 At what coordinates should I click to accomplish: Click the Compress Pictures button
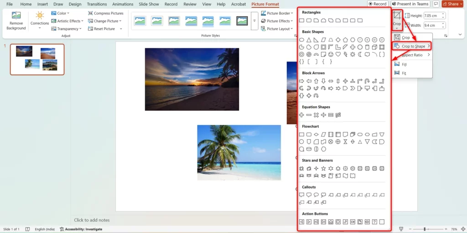(105, 13)
